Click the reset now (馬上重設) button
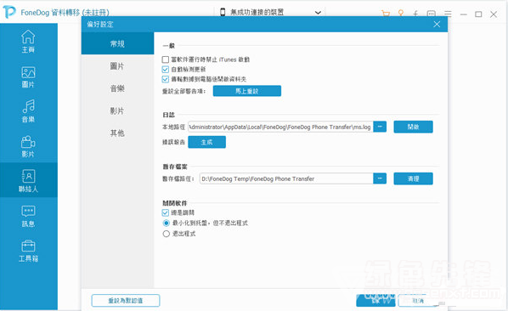 tap(247, 91)
